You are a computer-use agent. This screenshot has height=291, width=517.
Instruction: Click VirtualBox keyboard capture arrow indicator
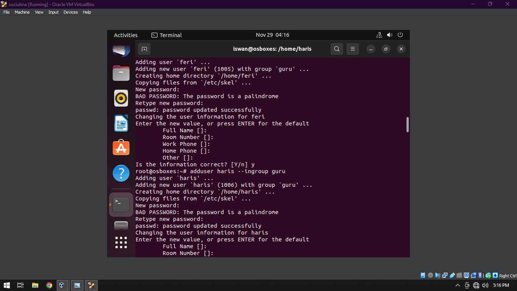click(495, 275)
